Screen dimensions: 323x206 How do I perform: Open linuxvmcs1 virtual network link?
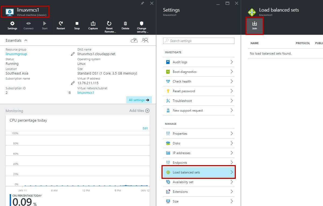[x=86, y=93]
